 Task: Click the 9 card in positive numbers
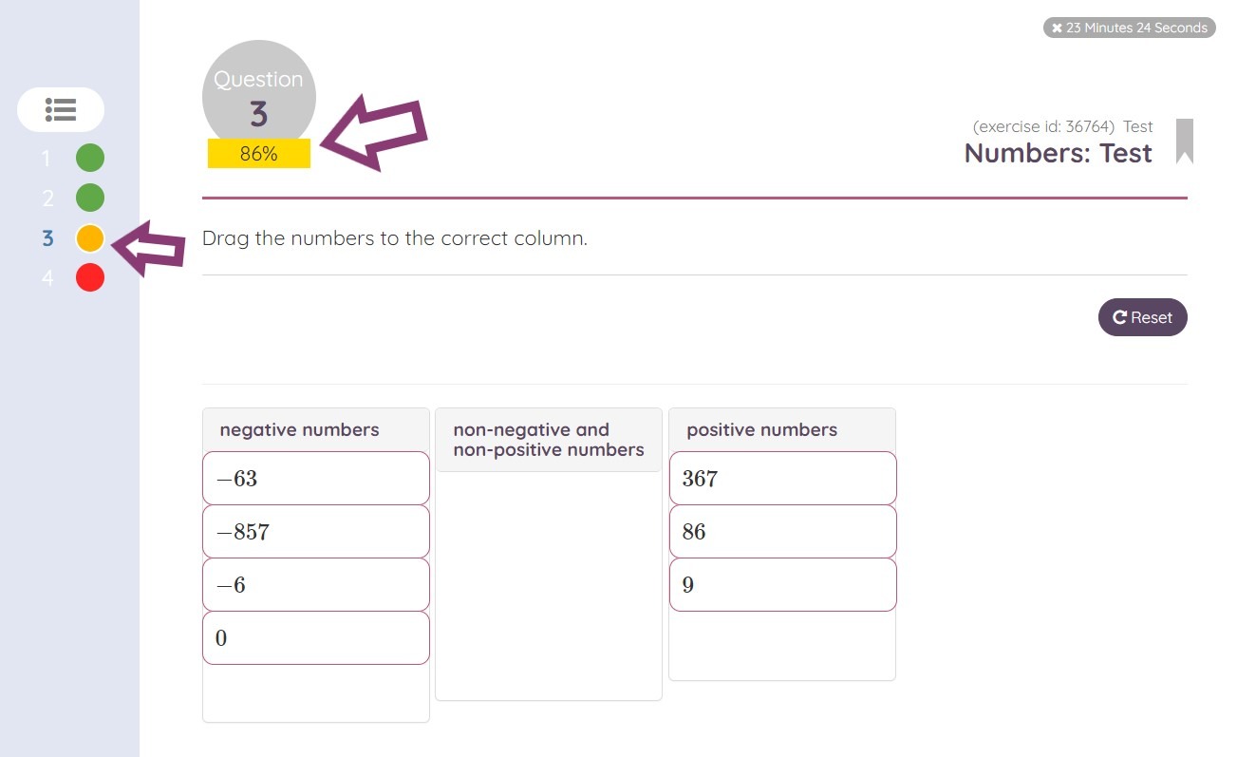coord(781,584)
